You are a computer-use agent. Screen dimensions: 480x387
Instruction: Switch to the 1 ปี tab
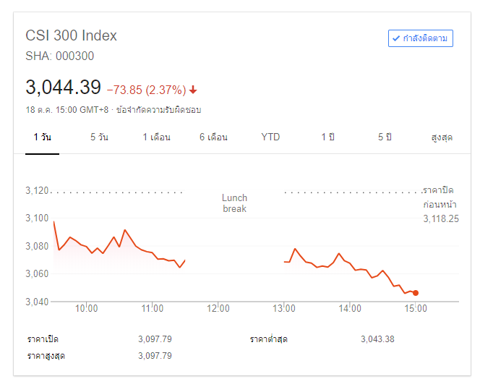(327, 137)
